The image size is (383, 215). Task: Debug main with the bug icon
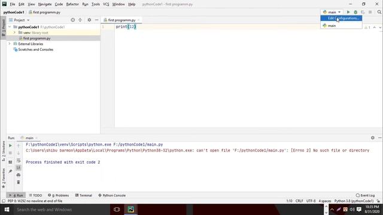click(x=355, y=12)
